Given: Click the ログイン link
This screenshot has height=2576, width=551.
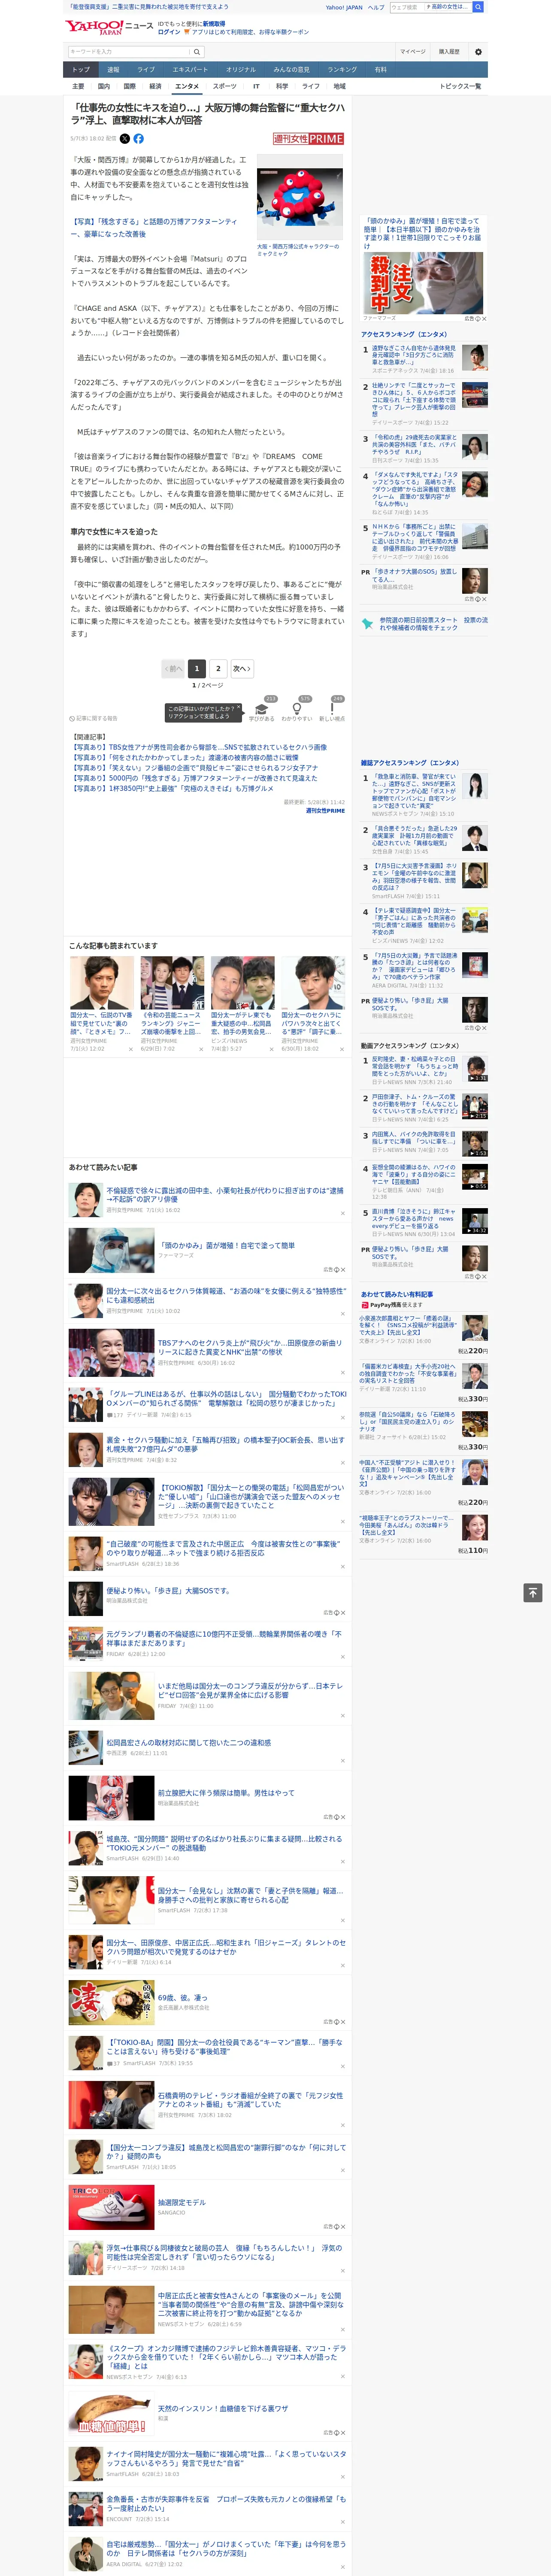Looking at the screenshot, I should 169,32.
